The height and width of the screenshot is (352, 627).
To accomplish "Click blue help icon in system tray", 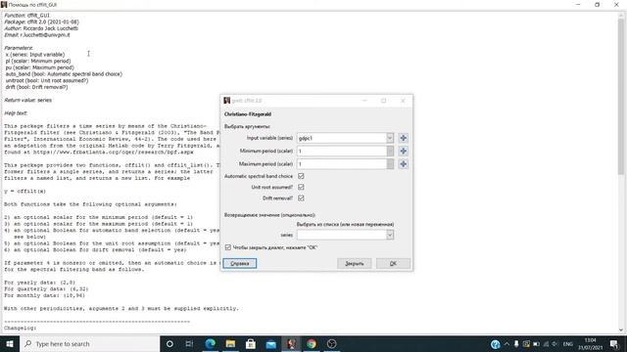I will click(495, 344).
